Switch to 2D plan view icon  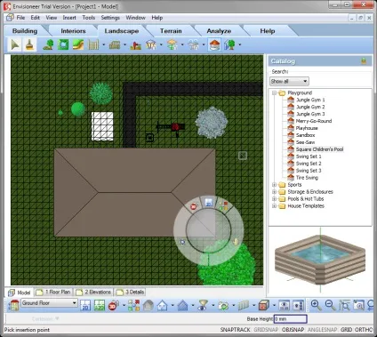tap(85, 305)
